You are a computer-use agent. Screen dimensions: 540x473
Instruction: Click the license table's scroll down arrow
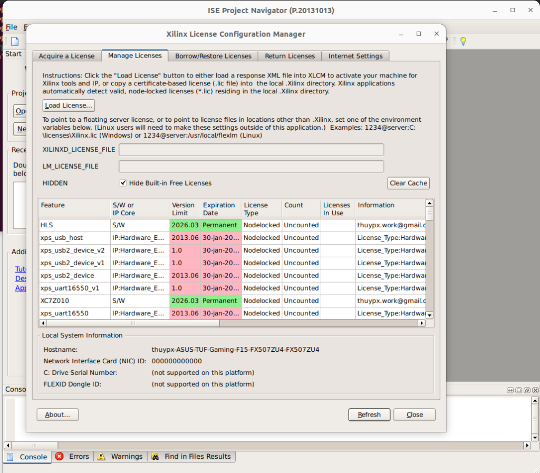click(x=429, y=315)
